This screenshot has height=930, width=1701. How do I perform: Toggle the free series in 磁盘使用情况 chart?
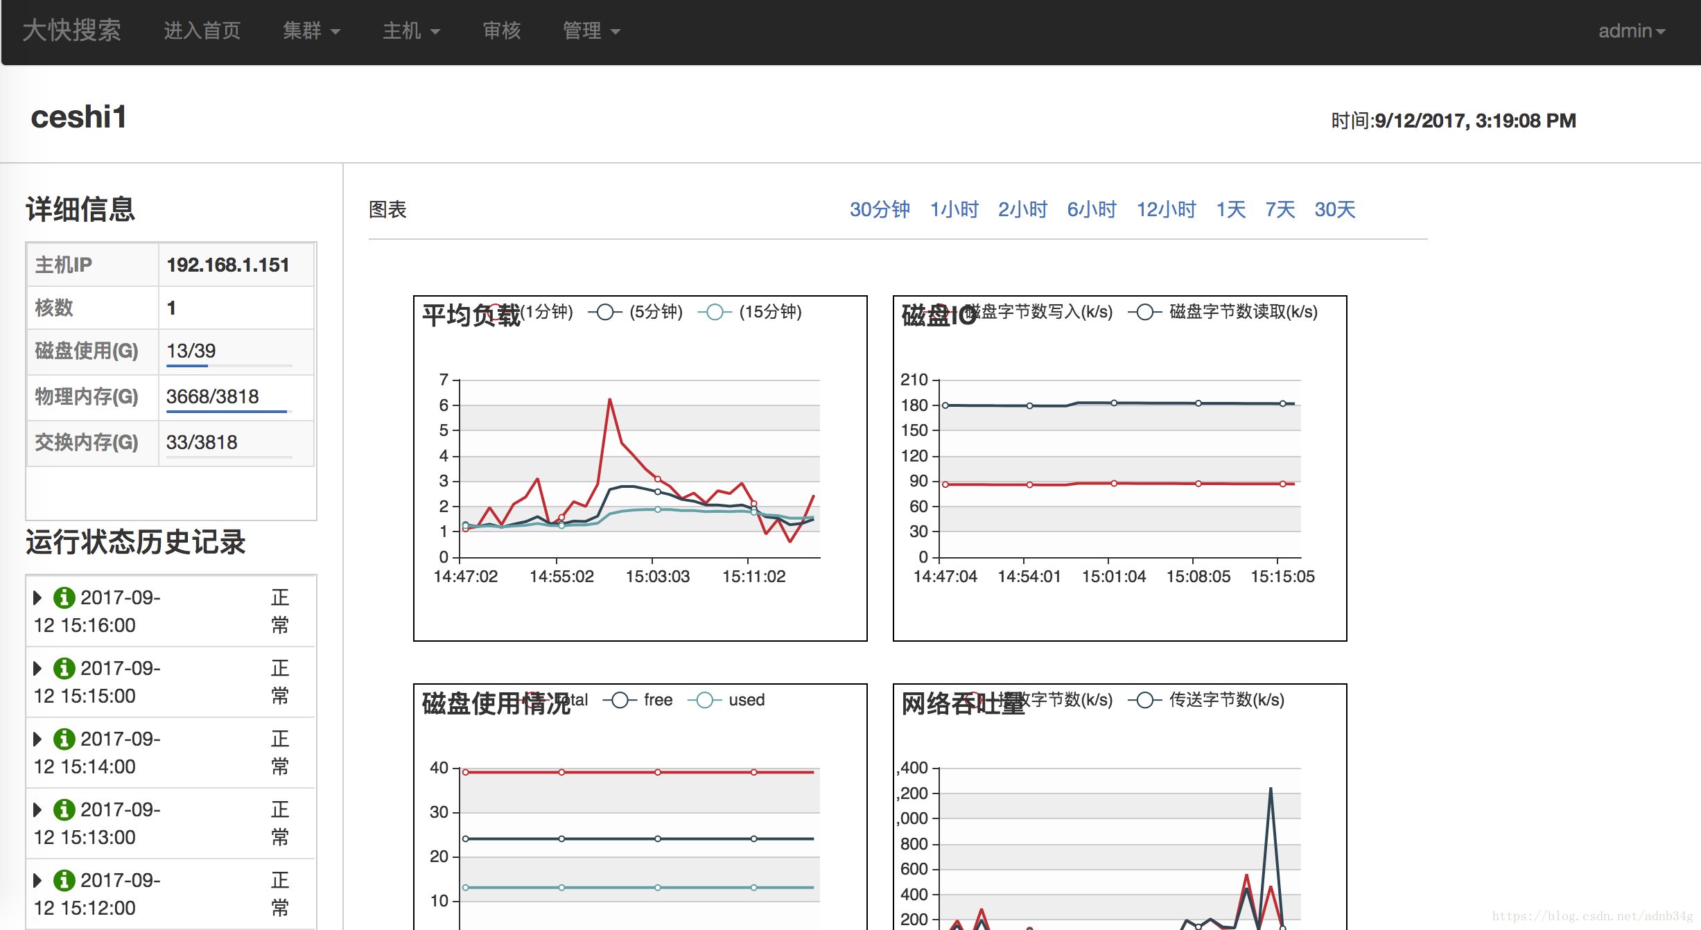[x=620, y=700]
